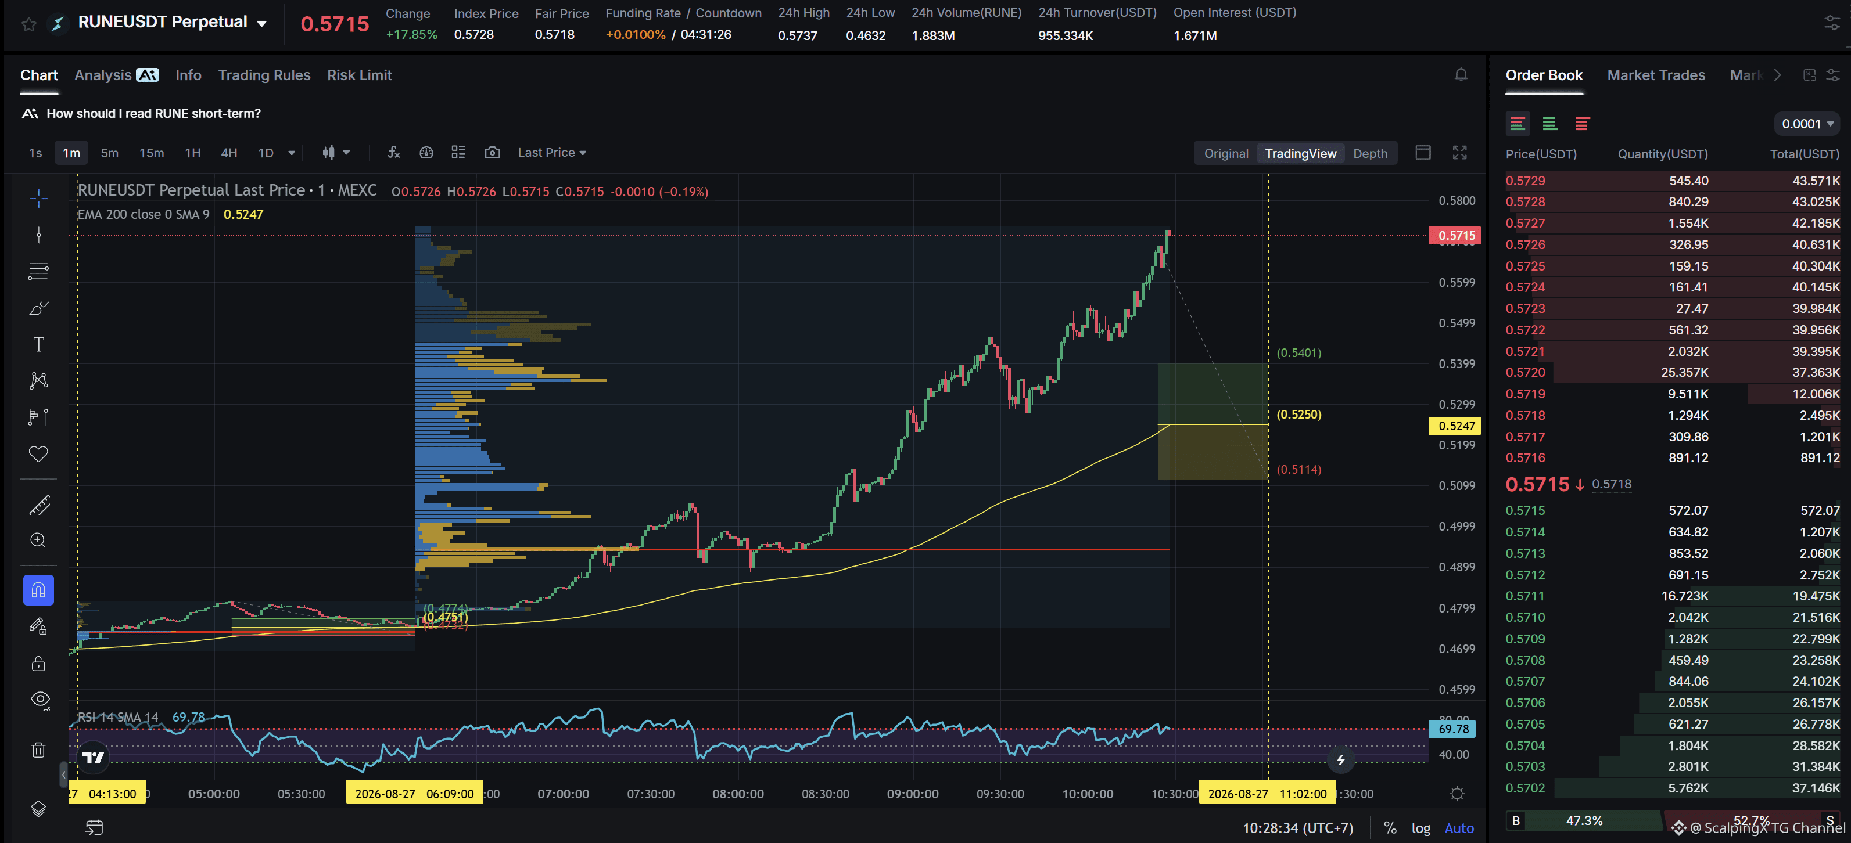This screenshot has width=1851, height=843.
Task: Click the 10:28:34 (UTC+7) timezone selector
Action: 1298,828
